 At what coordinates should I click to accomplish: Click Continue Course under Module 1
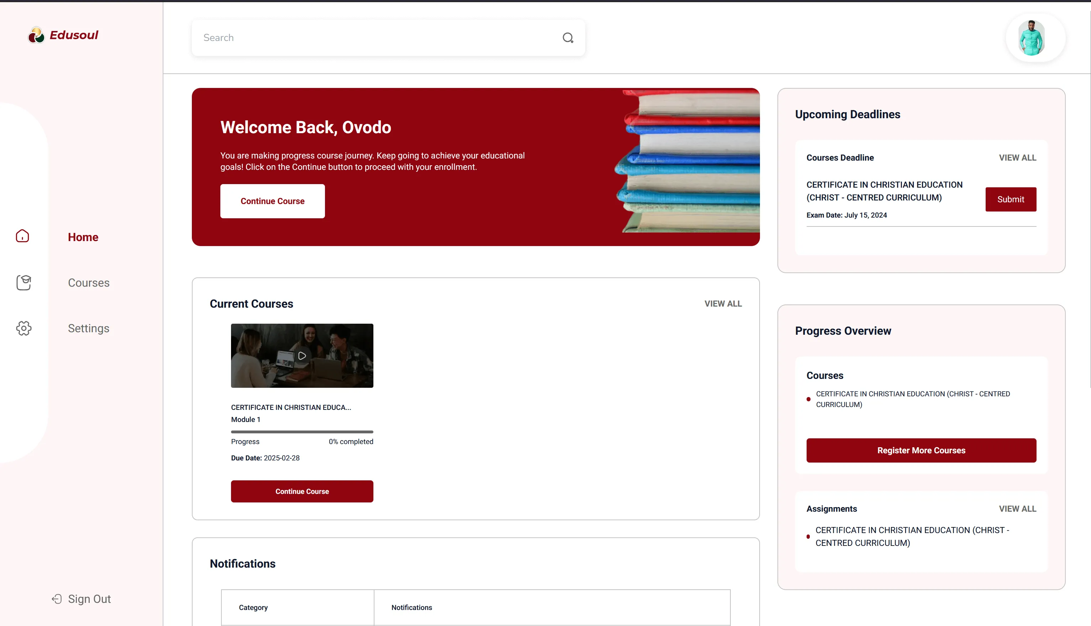(302, 491)
